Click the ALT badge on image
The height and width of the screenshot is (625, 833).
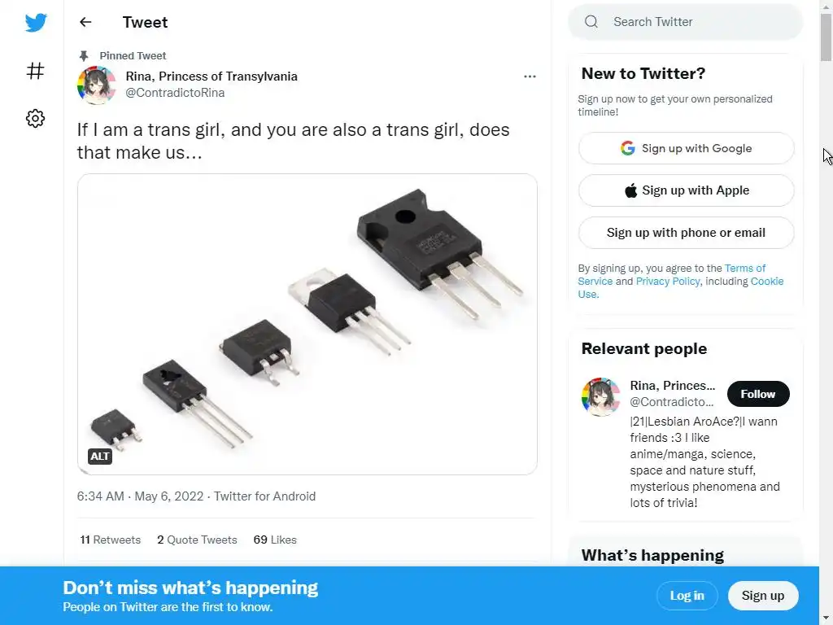tap(100, 457)
